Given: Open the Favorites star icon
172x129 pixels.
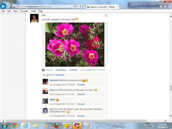Looking at the screenshot, I should tap(165, 6).
